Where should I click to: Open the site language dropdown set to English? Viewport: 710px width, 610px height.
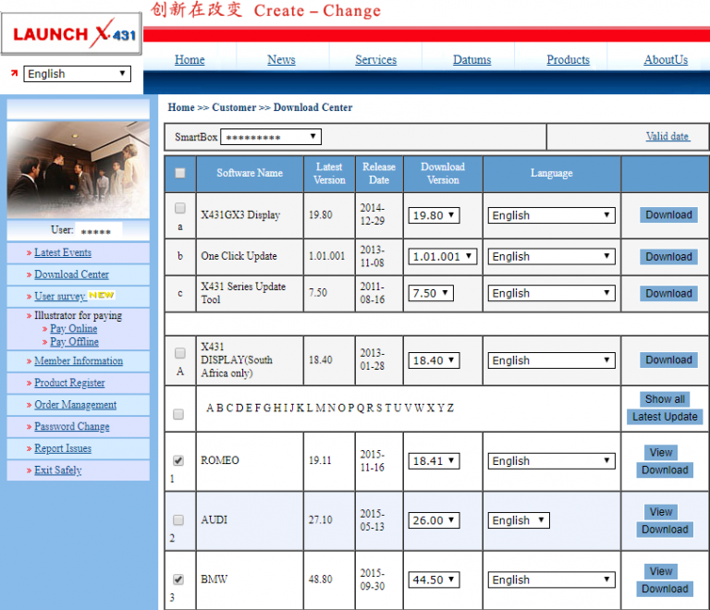click(x=78, y=74)
